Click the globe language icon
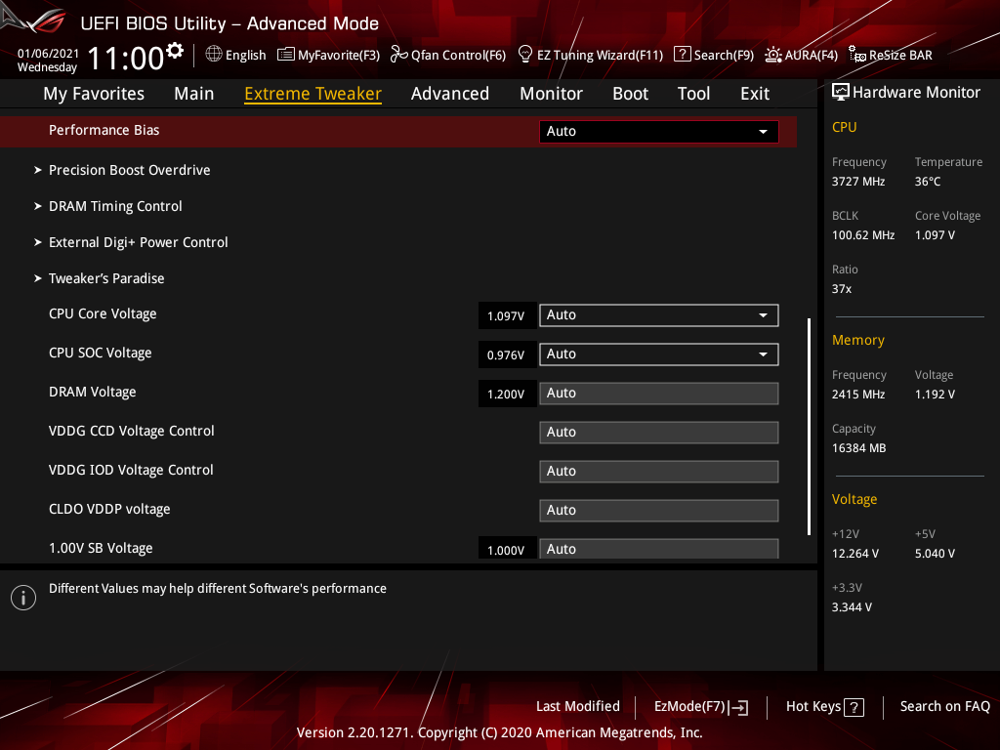Image resolution: width=1000 pixels, height=750 pixels. 214,54
